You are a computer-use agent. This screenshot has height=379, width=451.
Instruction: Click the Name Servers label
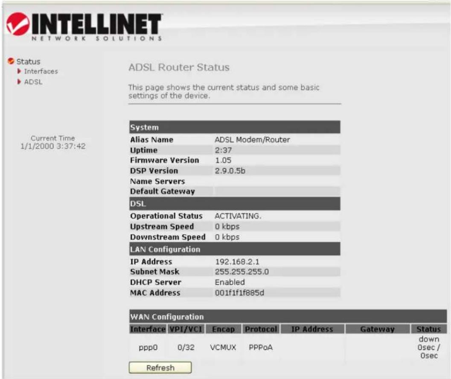pos(157,182)
